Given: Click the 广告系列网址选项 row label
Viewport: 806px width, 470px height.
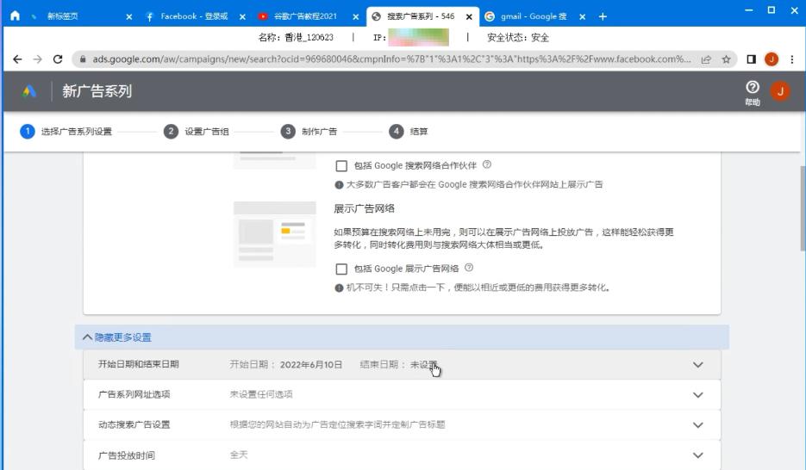Looking at the screenshot, I should [134, 394].
